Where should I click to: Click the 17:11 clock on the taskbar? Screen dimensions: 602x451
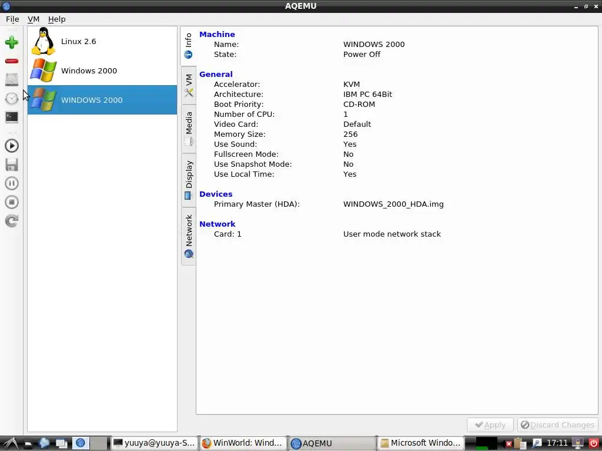point(557,443)
